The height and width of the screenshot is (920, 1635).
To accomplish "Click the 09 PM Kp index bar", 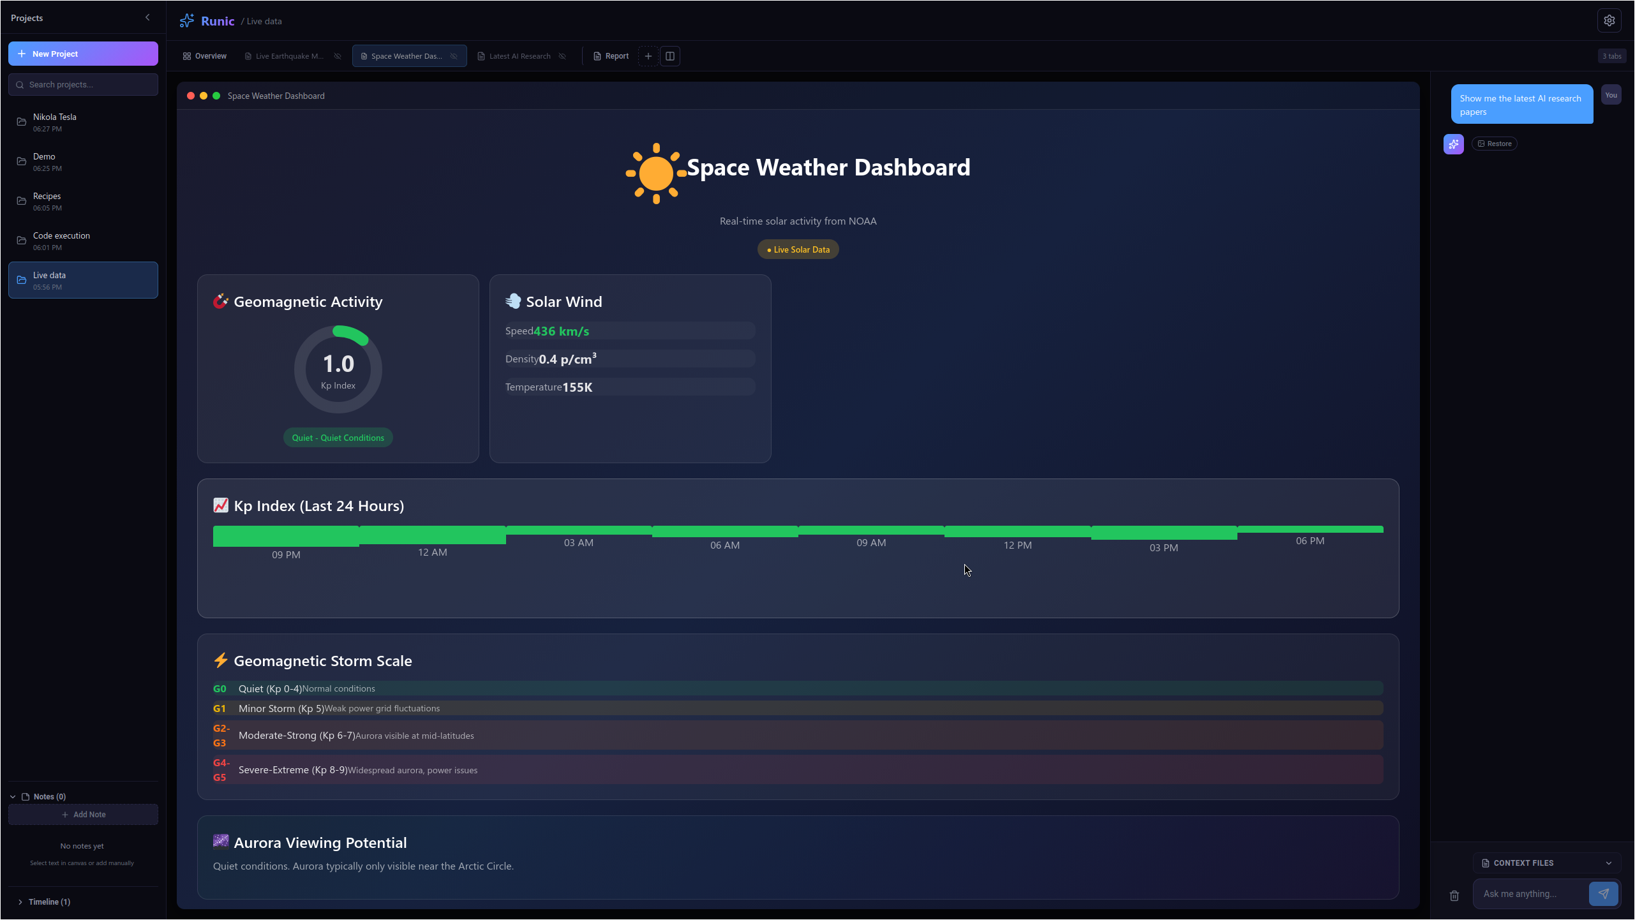I will [286, 536].
